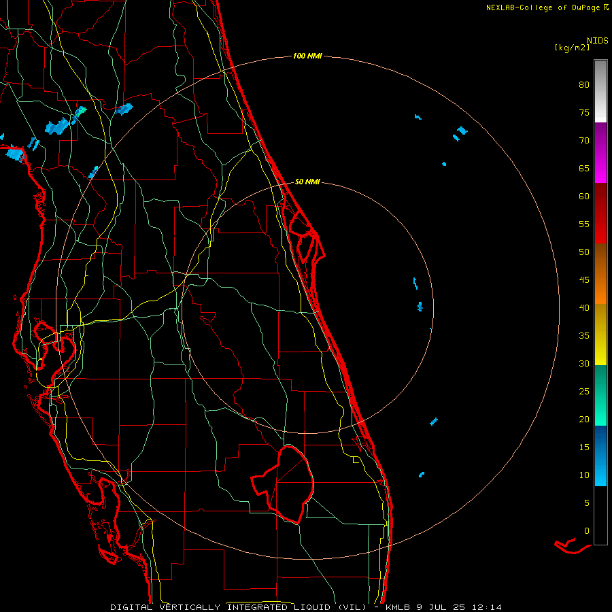The width and height of the screenshot is (612, 612).
Task: Select the 45 value on the scale
Action: pos(584,280)
